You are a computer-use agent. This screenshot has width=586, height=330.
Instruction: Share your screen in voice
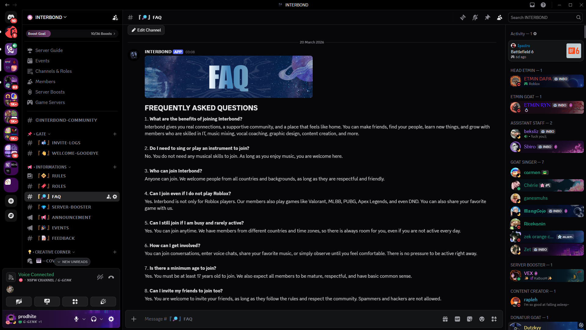tap(47, 302)
